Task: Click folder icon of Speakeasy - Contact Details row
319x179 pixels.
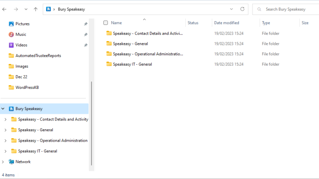Action: (x=109, y=33)
